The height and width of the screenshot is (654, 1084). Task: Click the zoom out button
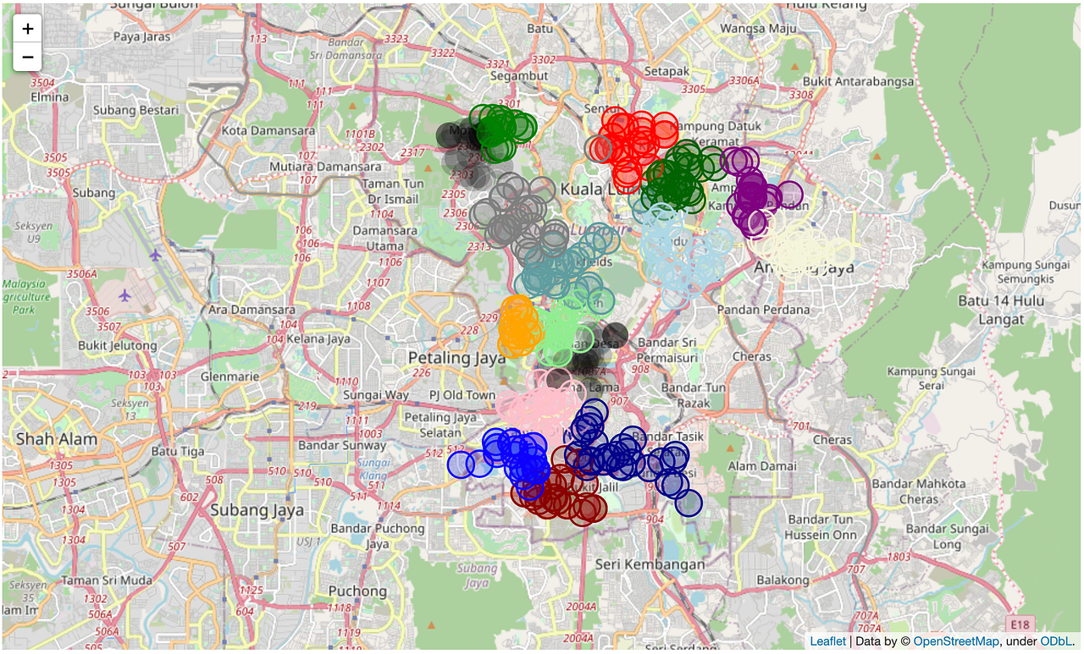pyautogui.click(x=26, y=56)
